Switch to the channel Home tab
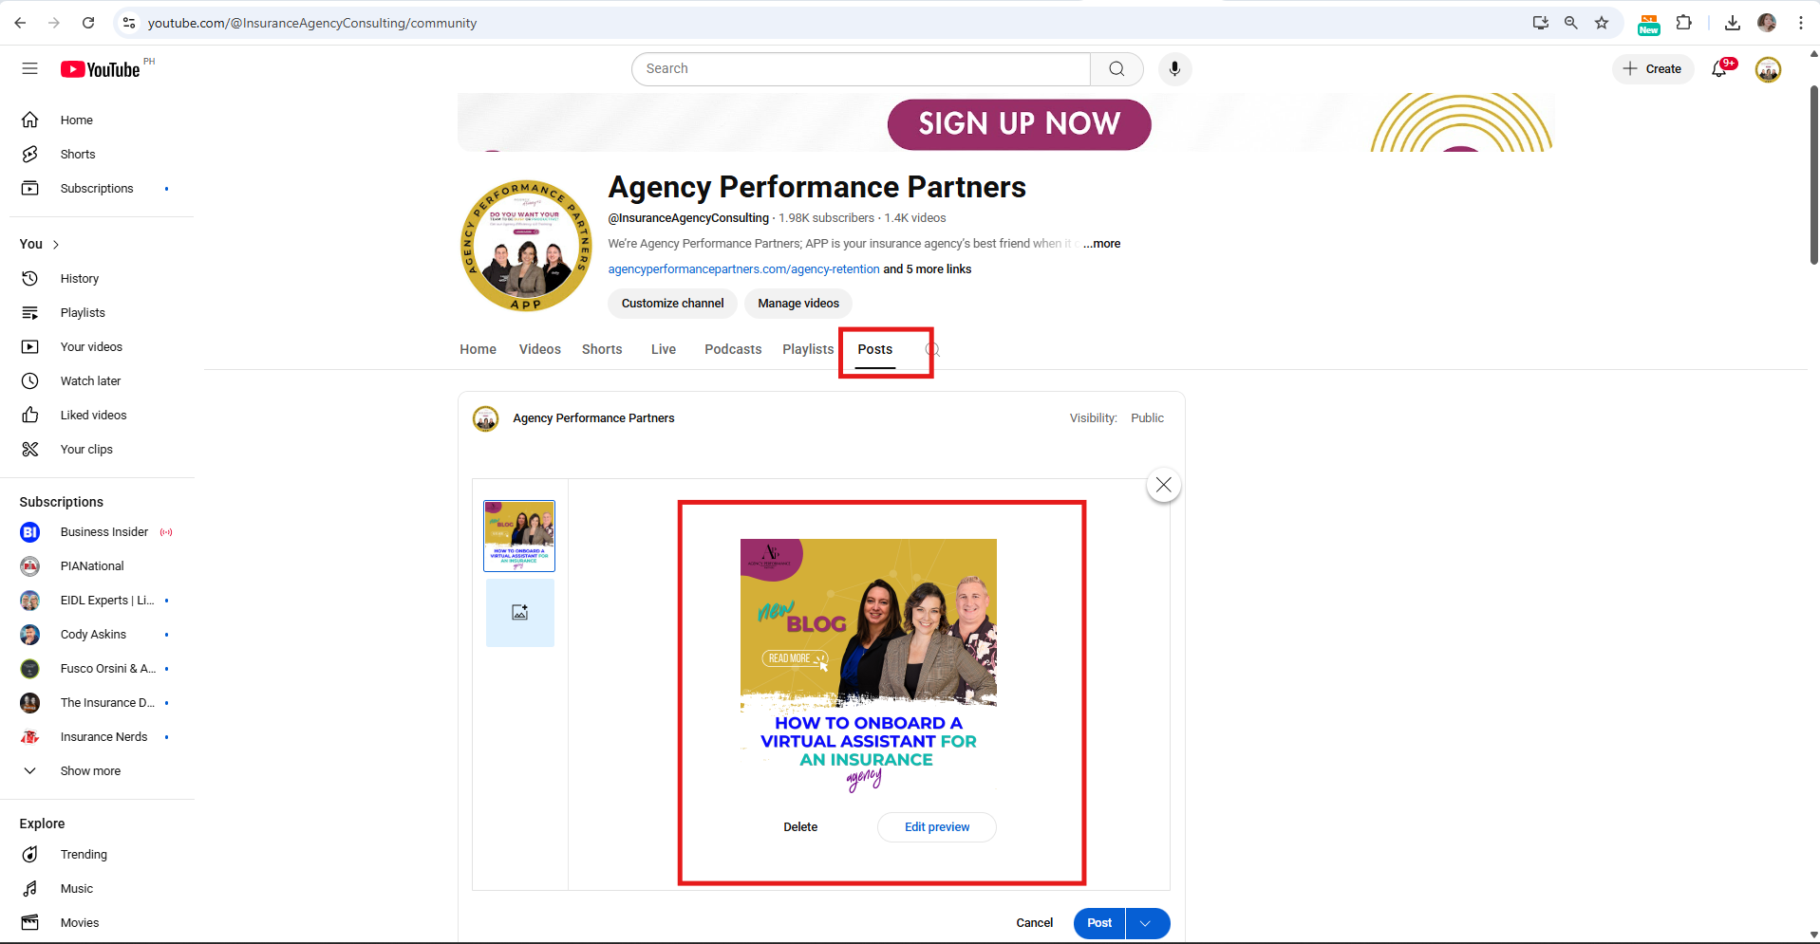Image resolution: width=1820 pixels, height=944 pixels. [x=478, y=349]
